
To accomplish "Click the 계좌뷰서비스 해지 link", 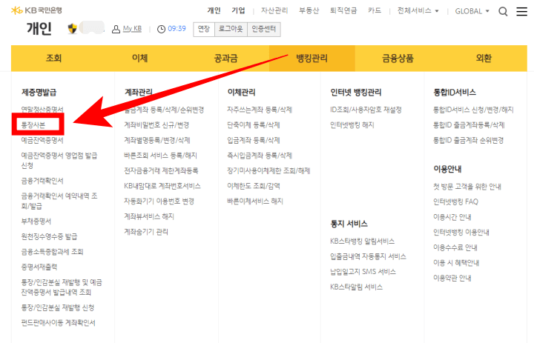I will pos(149,216).
